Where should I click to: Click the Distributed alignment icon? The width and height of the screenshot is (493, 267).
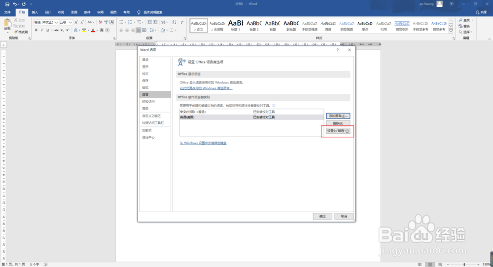[144, 30]
